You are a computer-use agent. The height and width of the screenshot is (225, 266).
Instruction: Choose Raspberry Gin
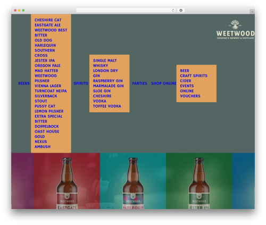pos(108,81)
